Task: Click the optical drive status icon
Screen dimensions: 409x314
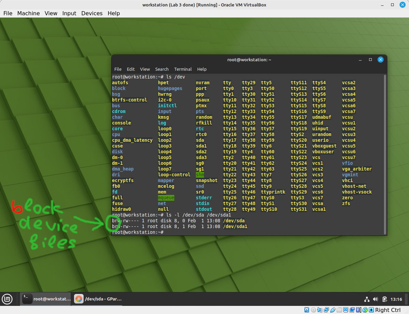Action: [314, 310]
